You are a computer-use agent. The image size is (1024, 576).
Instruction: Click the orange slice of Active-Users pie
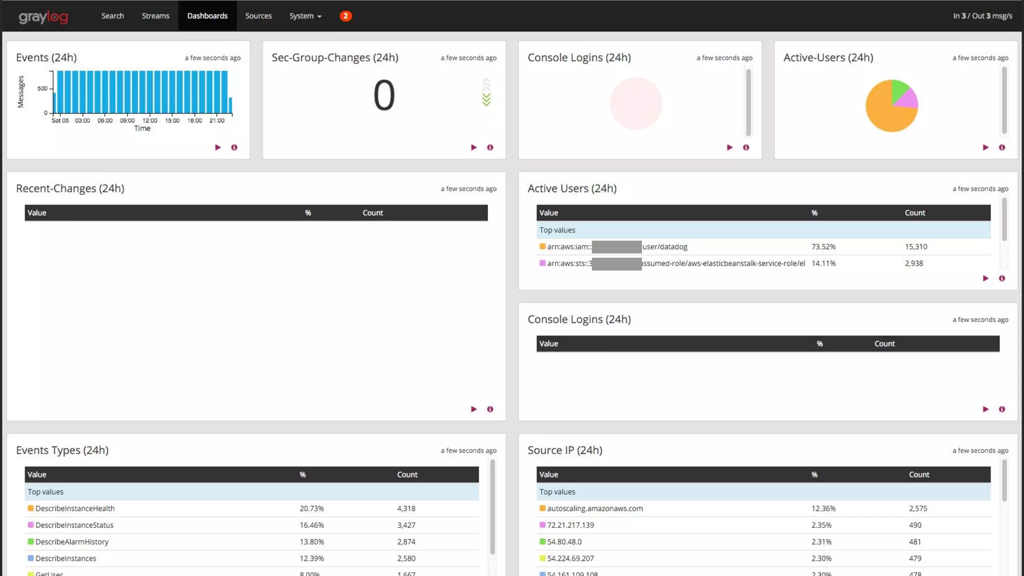click(882, 115)
